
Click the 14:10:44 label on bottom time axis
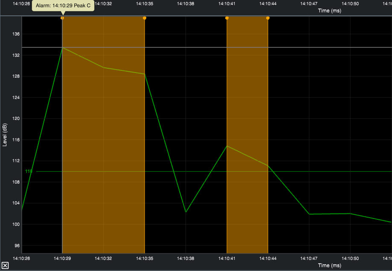point(268,258)
